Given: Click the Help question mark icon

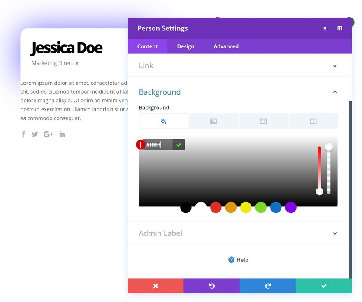Looking at the screenshot, I should pyautogui.click(x=231, y=260).
